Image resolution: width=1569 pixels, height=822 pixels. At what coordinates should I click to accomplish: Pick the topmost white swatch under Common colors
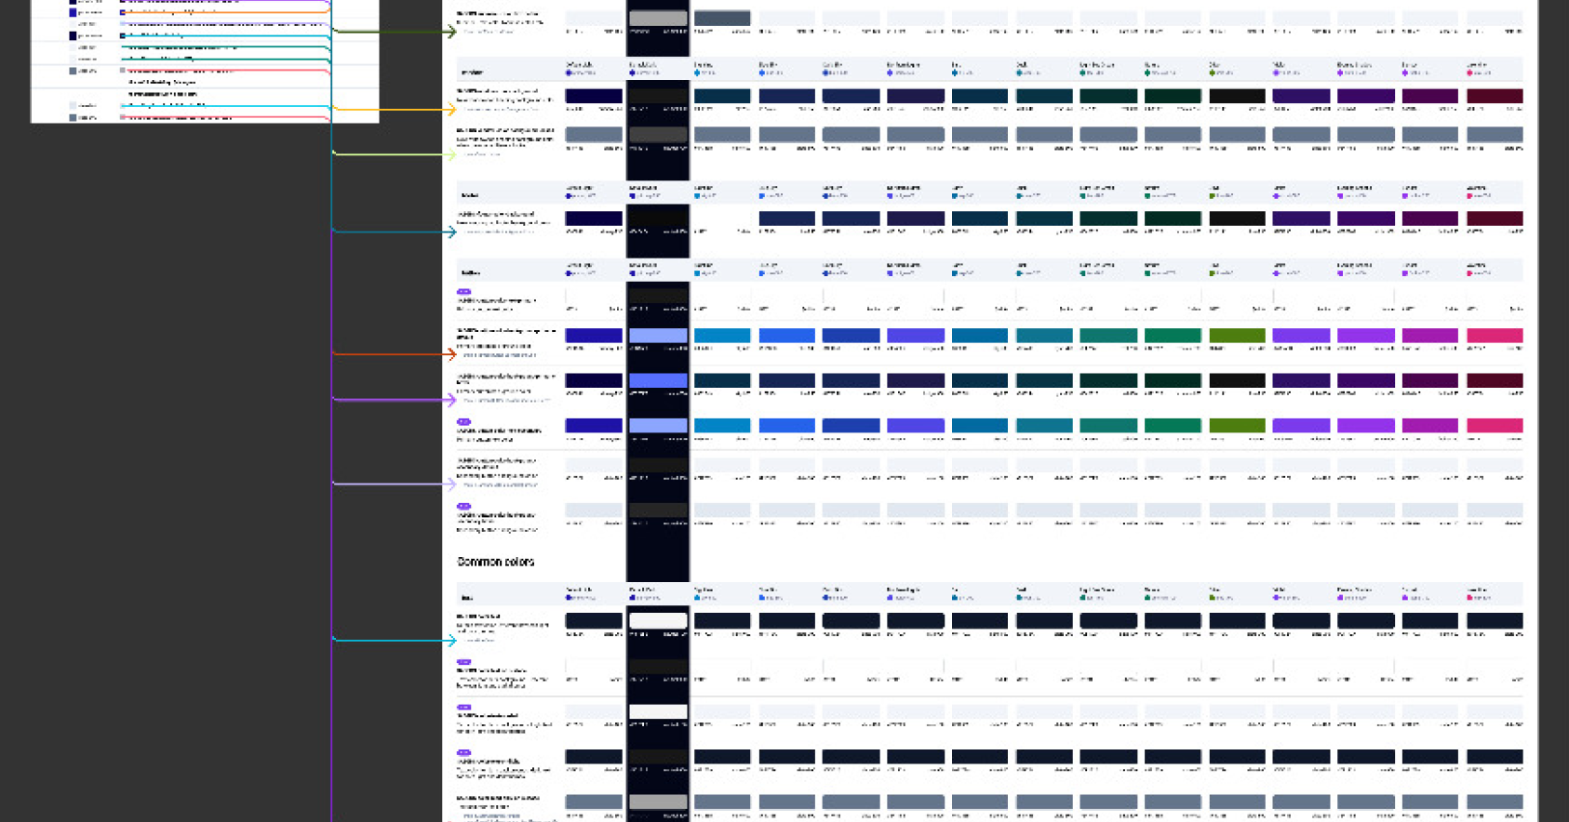coord(658,620)
